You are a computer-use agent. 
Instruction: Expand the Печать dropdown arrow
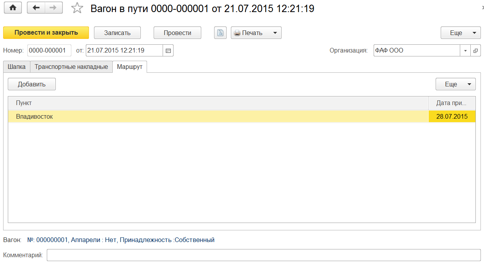[275, 33]
